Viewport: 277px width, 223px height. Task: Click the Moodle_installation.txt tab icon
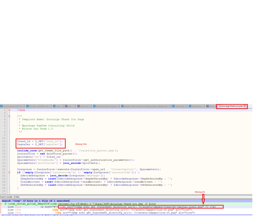27,106
